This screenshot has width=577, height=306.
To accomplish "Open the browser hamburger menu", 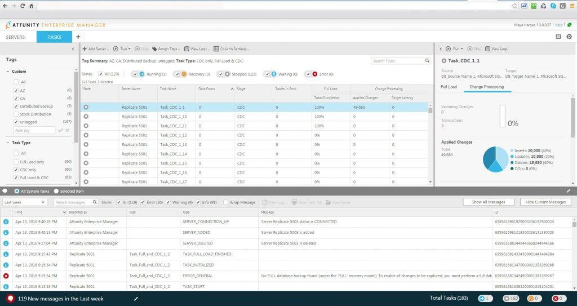I will pyautogui.click(x=572, y=6).
